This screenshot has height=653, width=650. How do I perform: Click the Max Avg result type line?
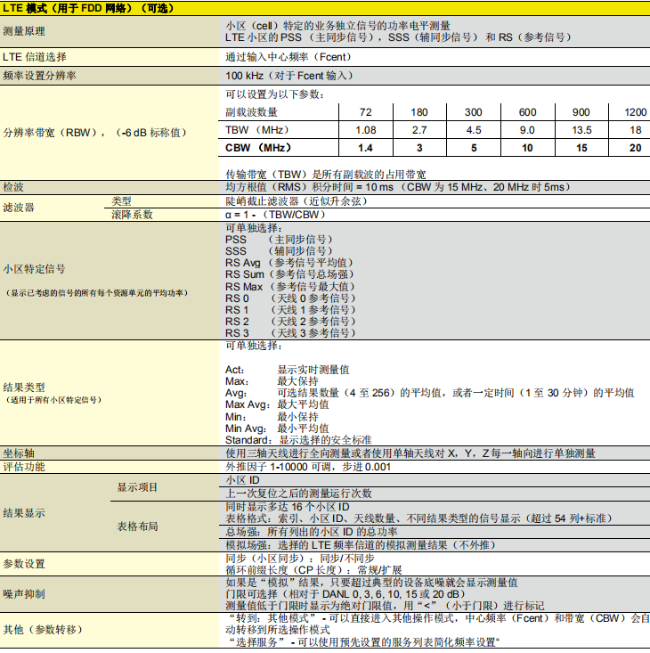click(277, 404)
